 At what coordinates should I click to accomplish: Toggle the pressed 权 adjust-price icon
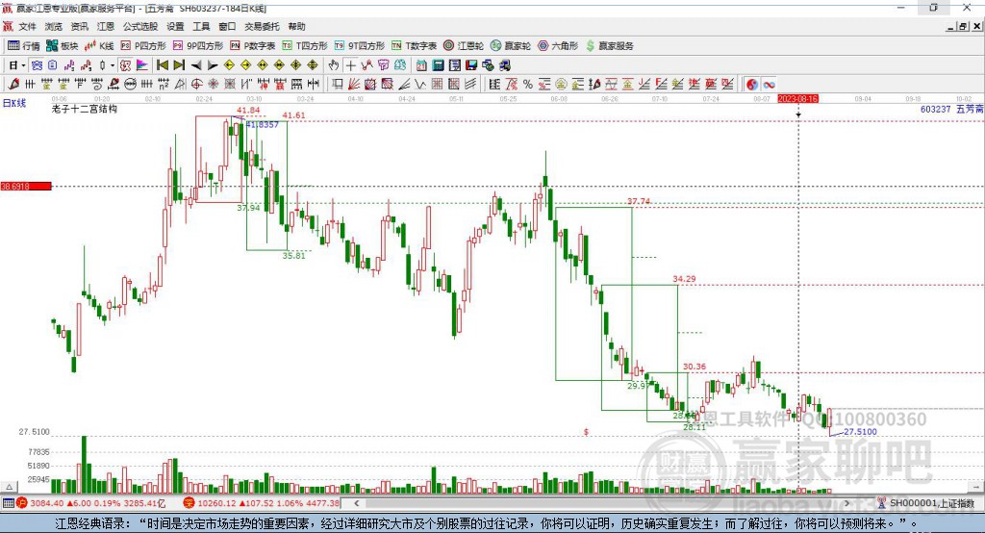[125, 65]
